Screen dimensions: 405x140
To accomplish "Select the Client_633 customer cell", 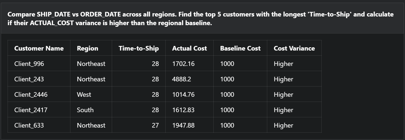I will (29, 125).
